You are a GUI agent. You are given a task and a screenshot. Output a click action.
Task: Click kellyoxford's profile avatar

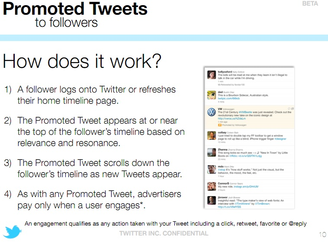tap(212, 75)
